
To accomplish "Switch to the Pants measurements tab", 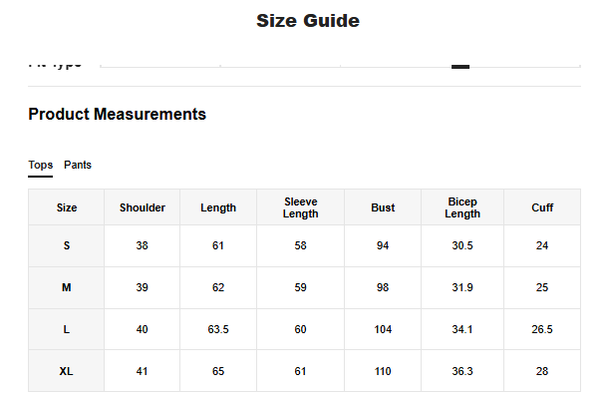I will [78, 165].
